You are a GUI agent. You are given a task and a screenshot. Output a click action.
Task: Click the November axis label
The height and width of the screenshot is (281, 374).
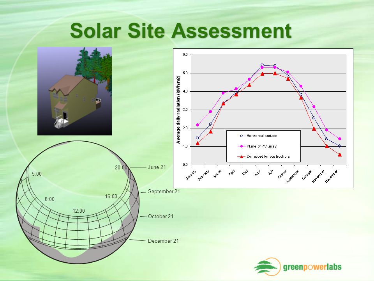coord(318,176)
